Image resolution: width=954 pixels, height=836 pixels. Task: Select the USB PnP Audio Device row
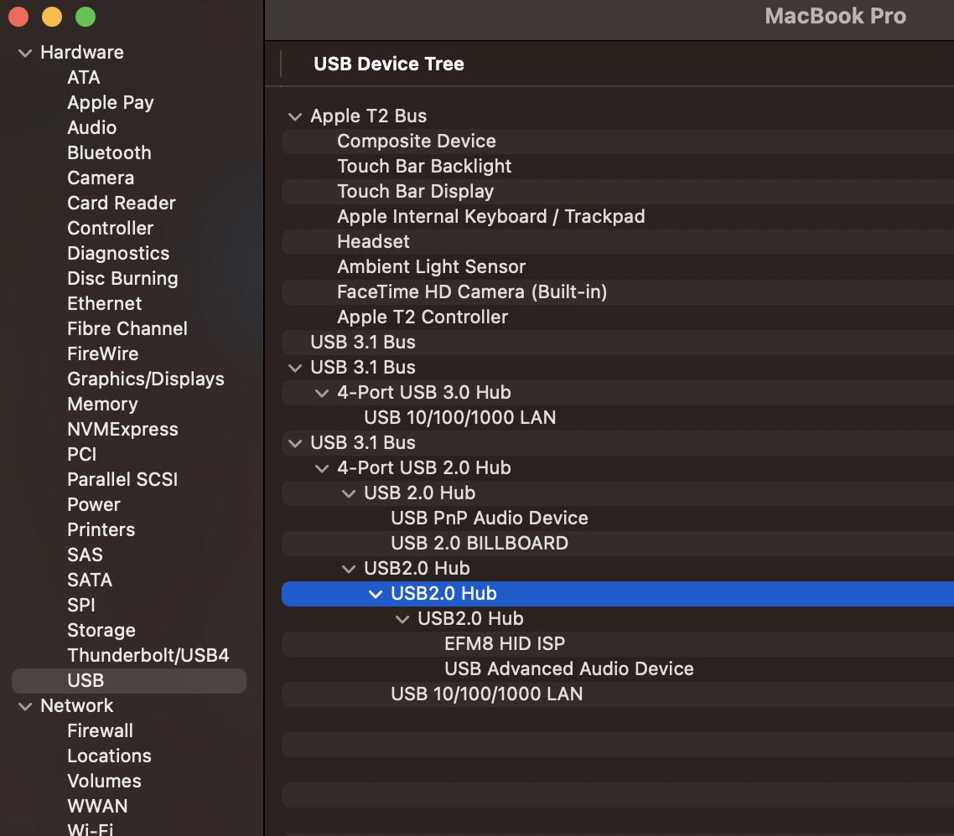pos(618,518)
